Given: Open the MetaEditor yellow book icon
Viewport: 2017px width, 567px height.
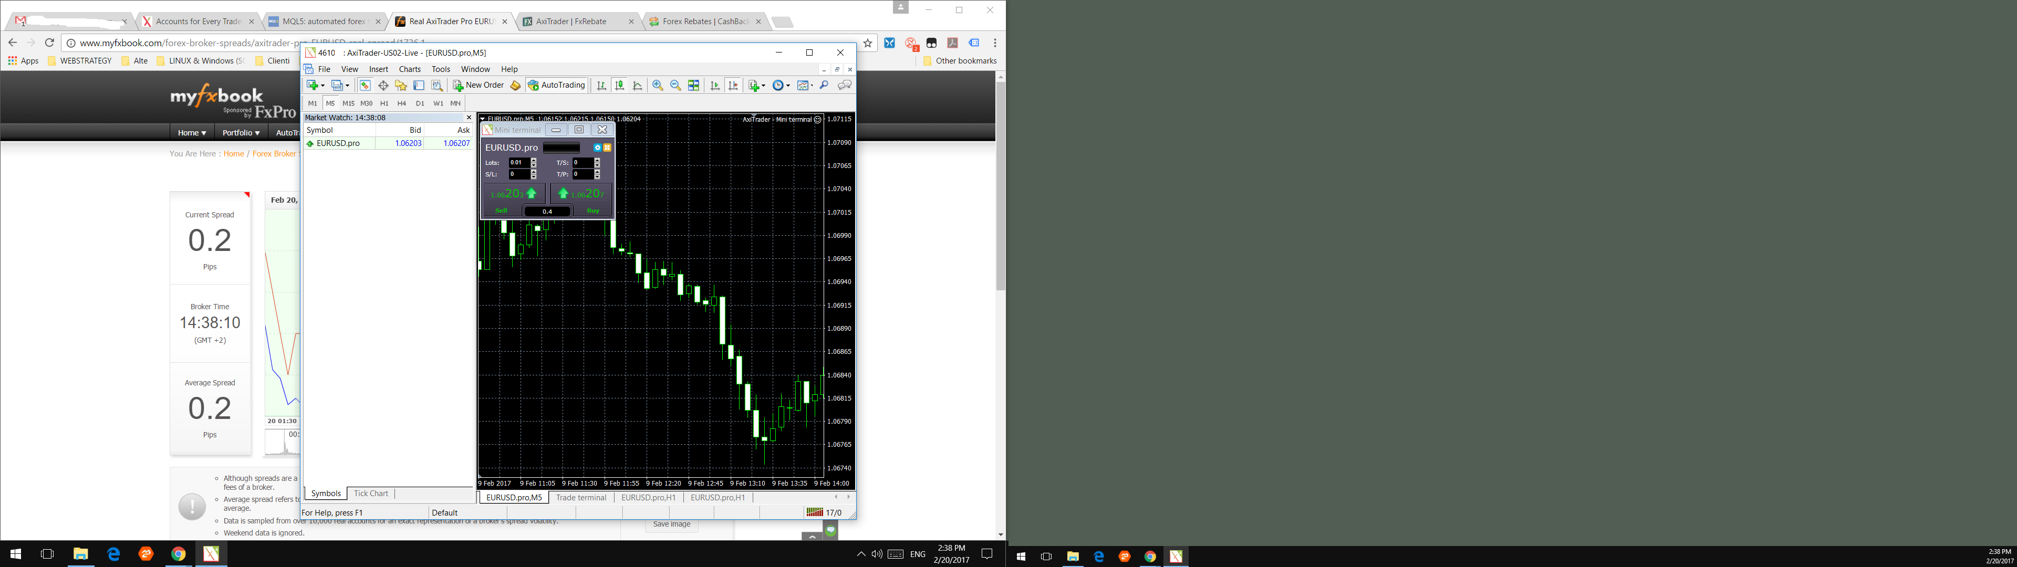Looking at the screenshot, I should [515, 86].
